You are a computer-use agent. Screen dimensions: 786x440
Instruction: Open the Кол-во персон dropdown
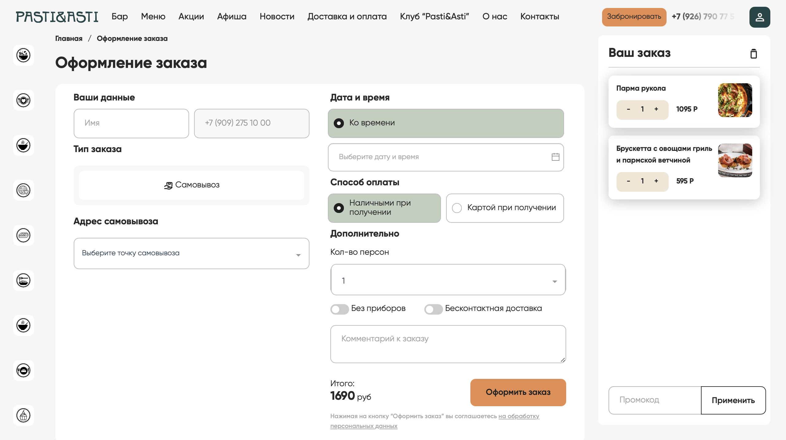tap(448, 280)
